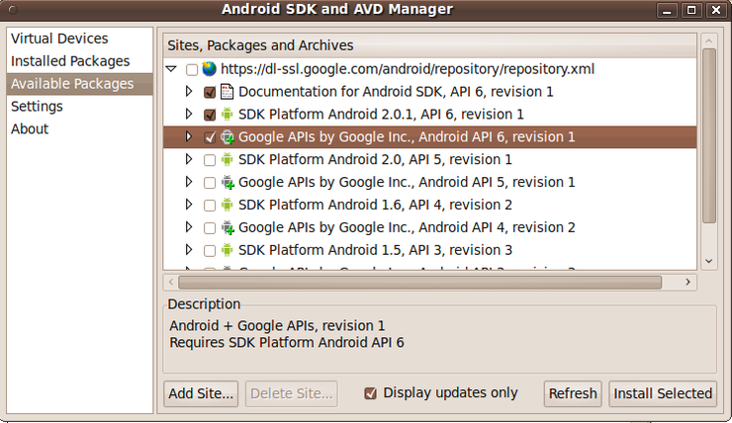Click the horizontal scroll right arrow
Image resolution: width=732 pixels, height=423 pixels.
pyautogui.click(x=687, y=282)
